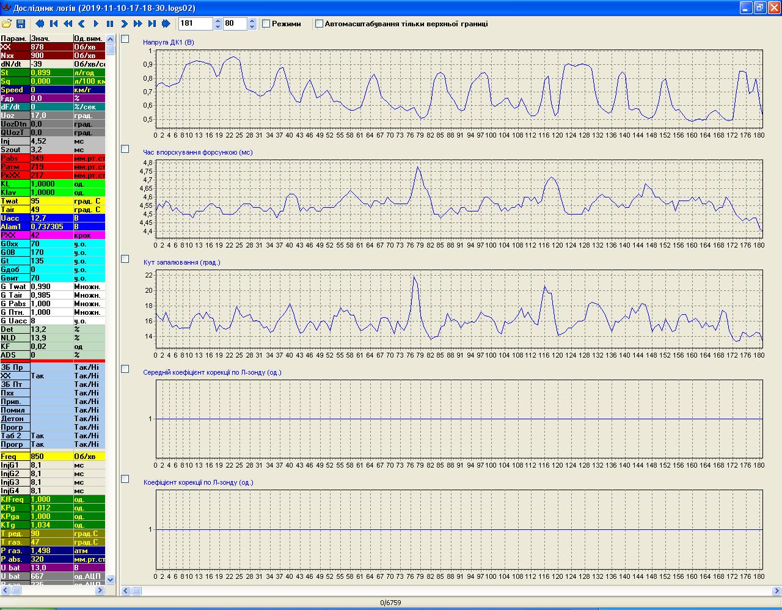This screenshot has width=782, height=610.
Task: Select the PXX parameter row
Action: point(53,235)
